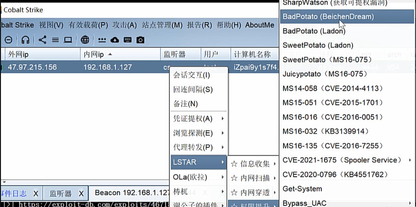Select the Bypass_UAC entry
The image size is (416, 207).
pyautogui.click(x=347, y=202)
